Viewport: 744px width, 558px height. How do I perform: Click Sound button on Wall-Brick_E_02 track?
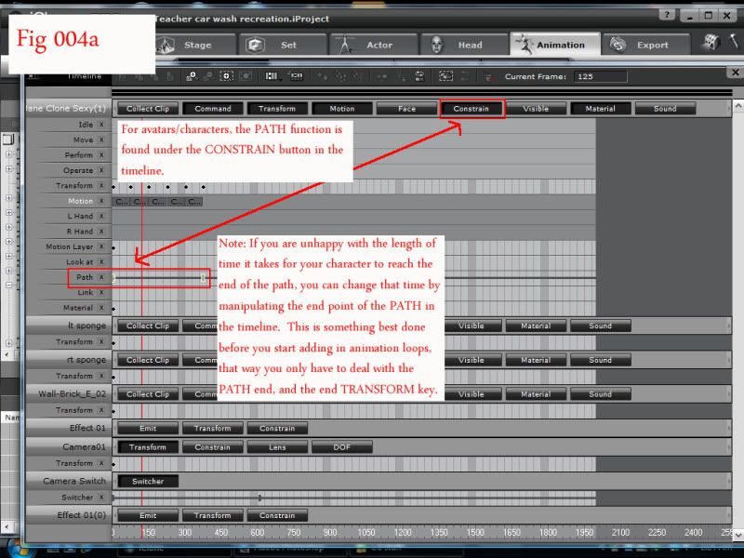(x=600, y=394)
